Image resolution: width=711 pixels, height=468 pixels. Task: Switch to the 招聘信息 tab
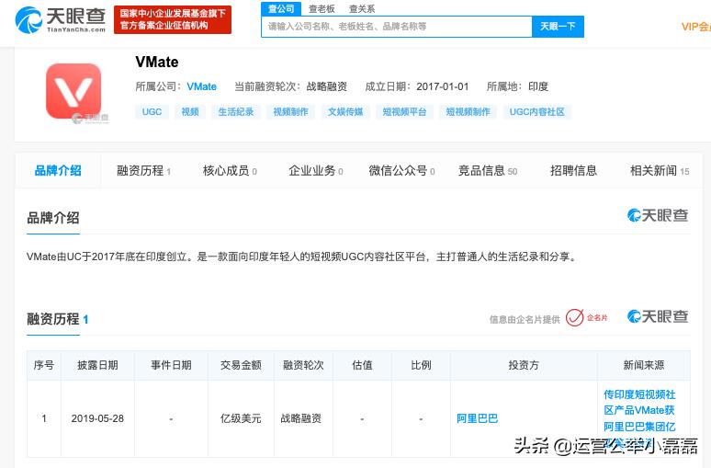tap(573, 171)
